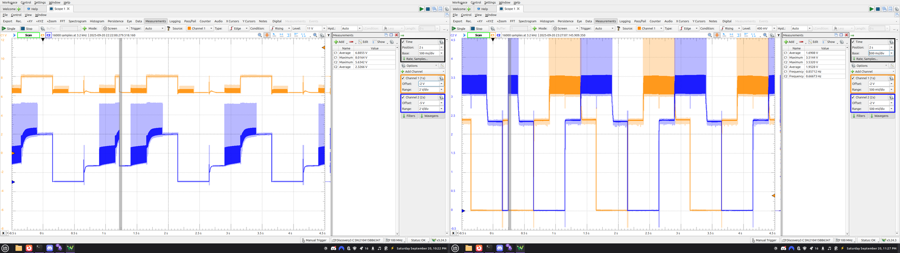Toggle Channel 1 (1±) checkbox in the 11:27 PM window
This screenshot has height=253, width=900.
[853, 78]
